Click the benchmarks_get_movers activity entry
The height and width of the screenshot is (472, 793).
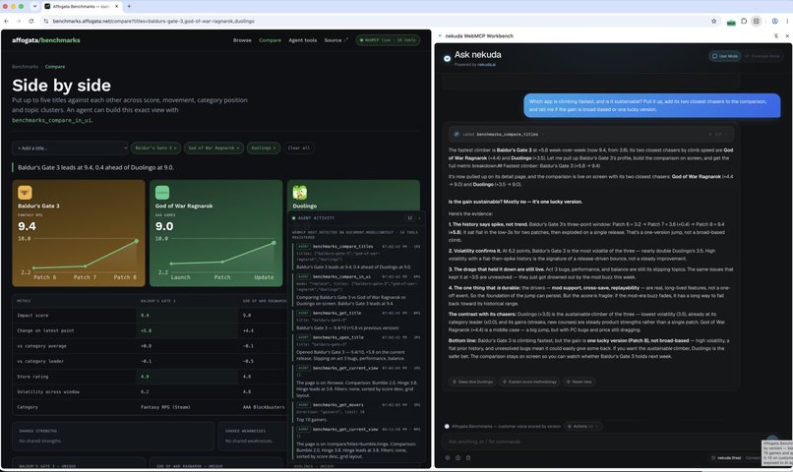point(357,411)
